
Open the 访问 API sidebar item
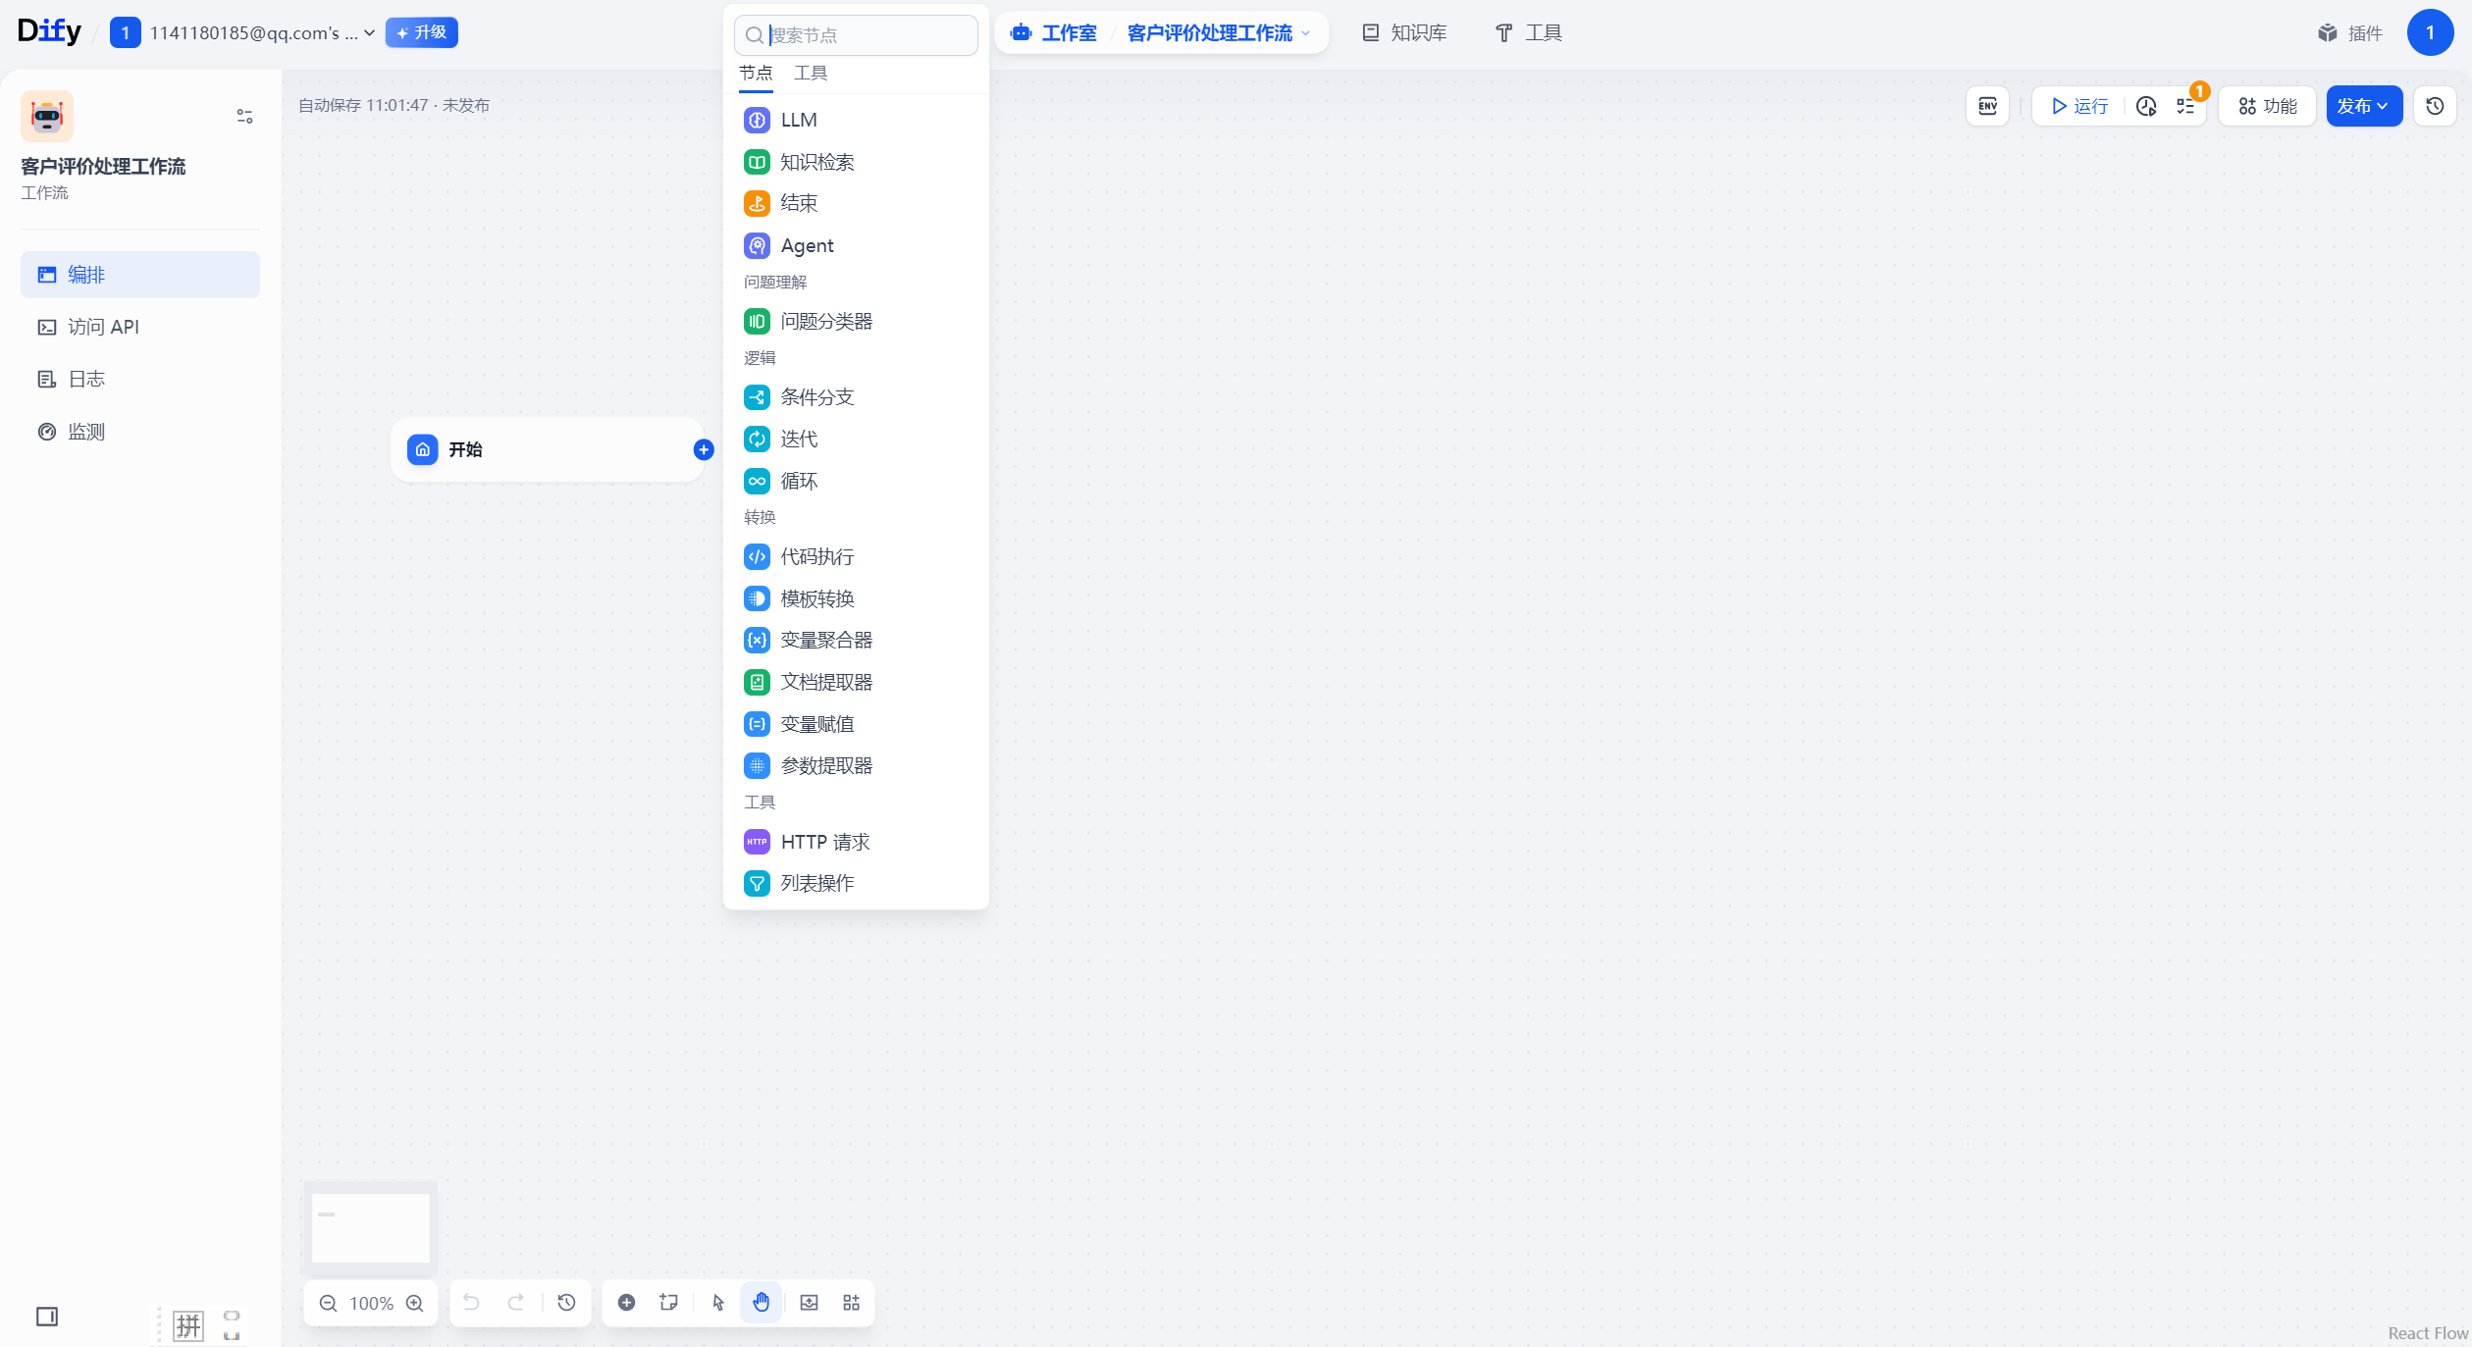[104, 327]
